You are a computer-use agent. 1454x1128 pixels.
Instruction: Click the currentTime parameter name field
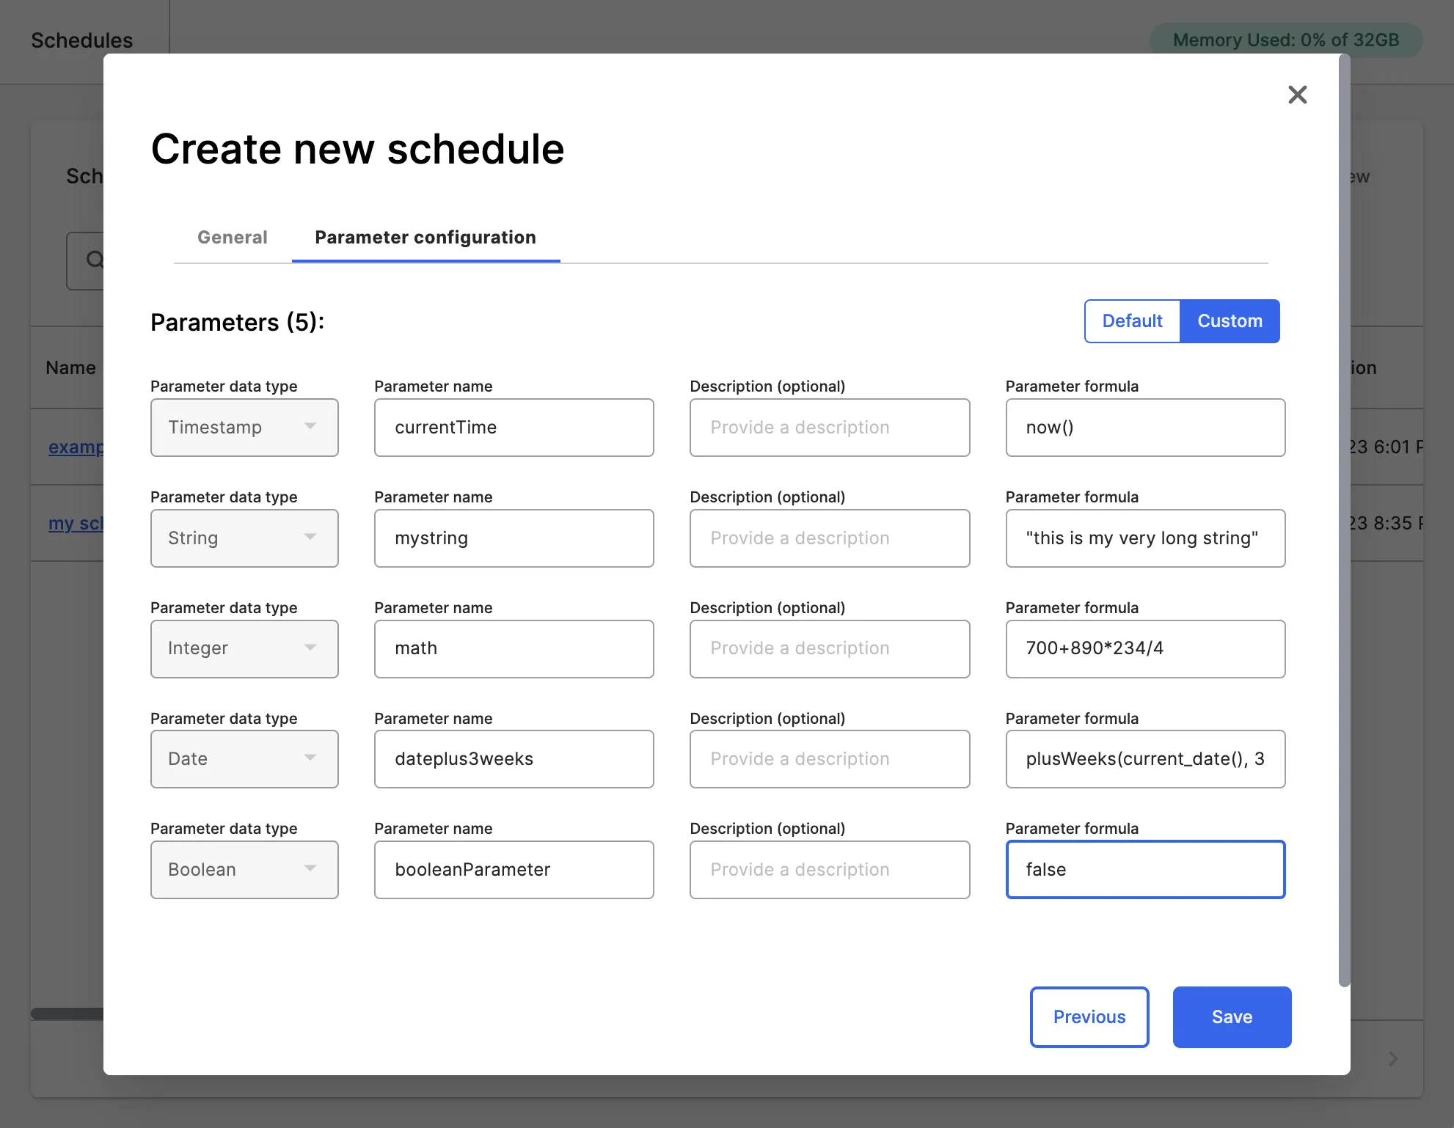pos(514,428)
